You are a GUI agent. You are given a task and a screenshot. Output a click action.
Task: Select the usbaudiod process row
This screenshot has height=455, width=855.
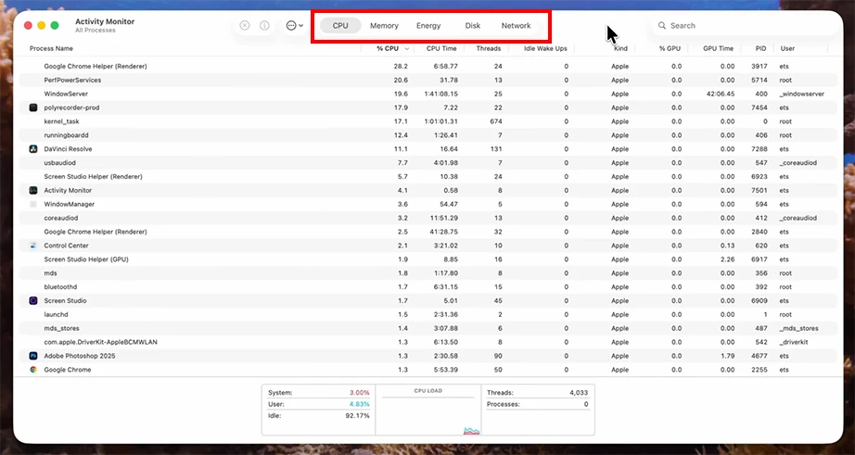428,163
